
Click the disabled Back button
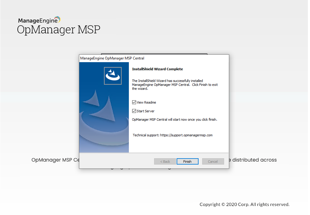click(x=165, y=161)
